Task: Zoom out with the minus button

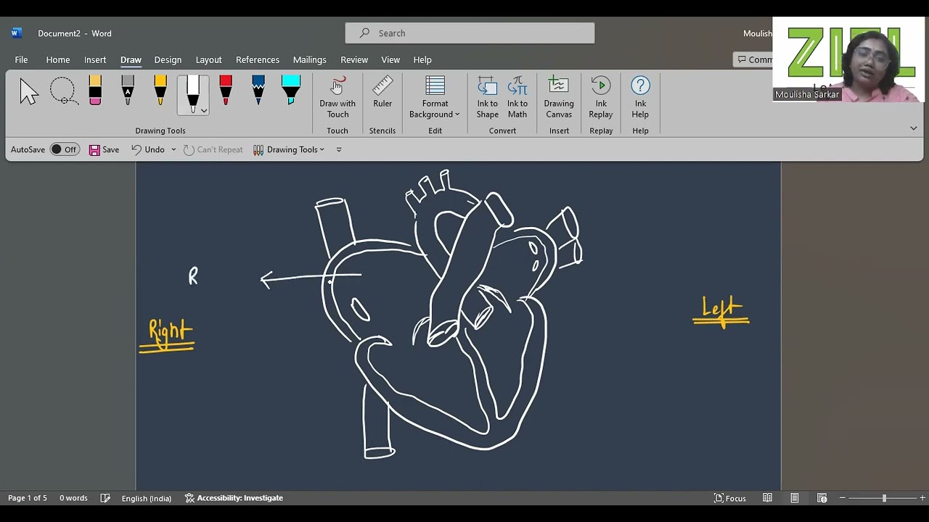Action: point(842,498)
